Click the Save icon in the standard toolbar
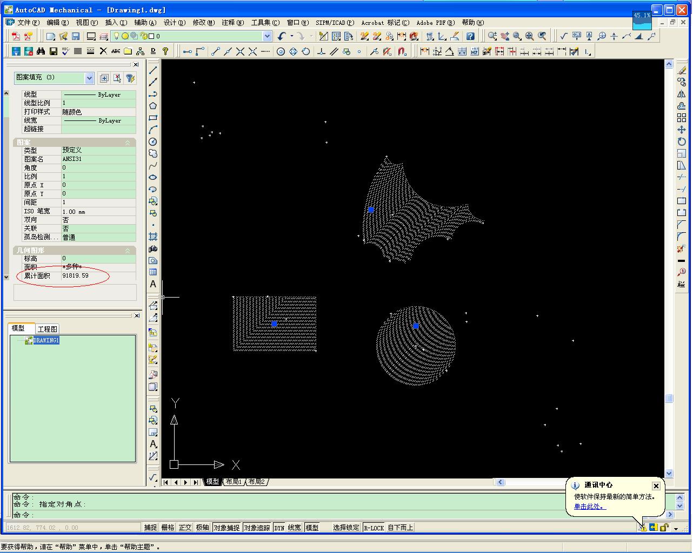The width and height of the screenshot is (693, 553). 76,36
